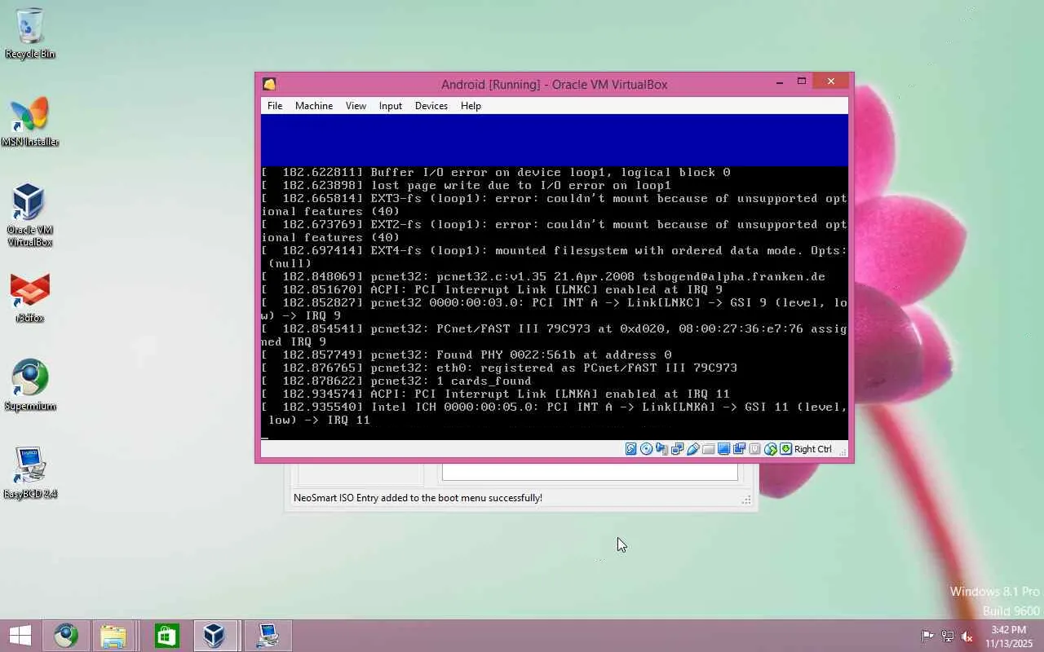Click the audio indicator in VirtualBox status bar
Viewport: 1044px width, 652px height.
pos(662,449)
